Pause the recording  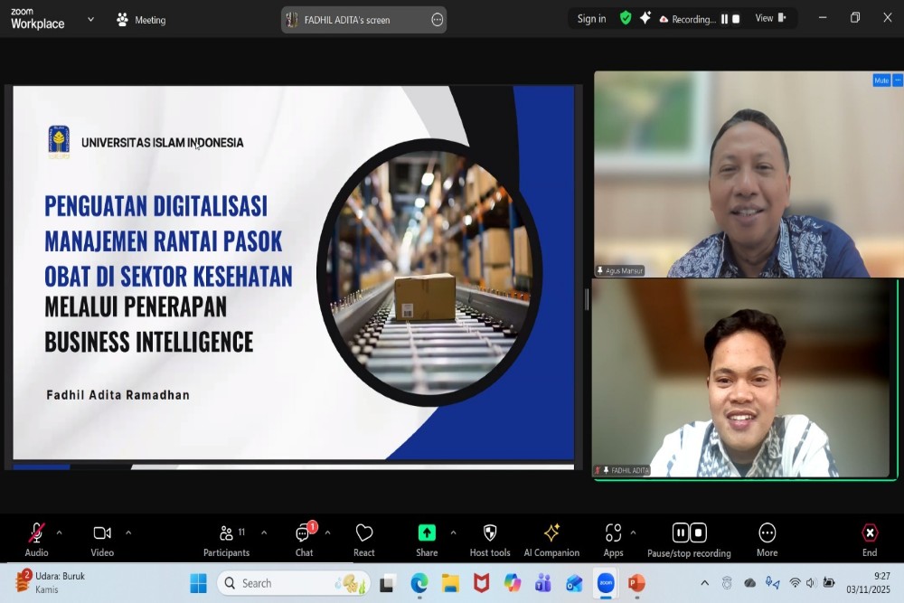(x=681, y=532)
